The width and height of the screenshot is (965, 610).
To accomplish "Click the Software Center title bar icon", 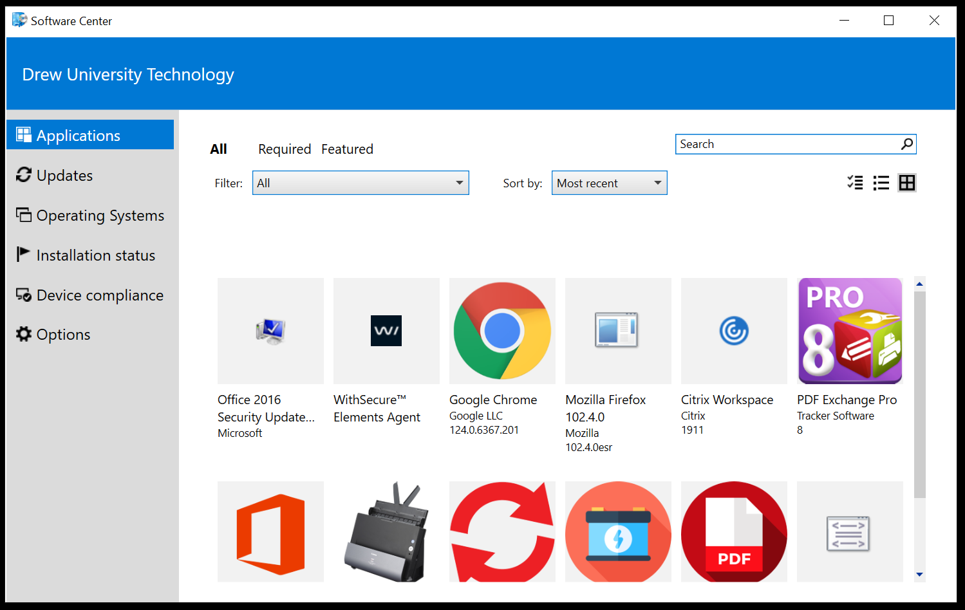I will pos(19,20).
